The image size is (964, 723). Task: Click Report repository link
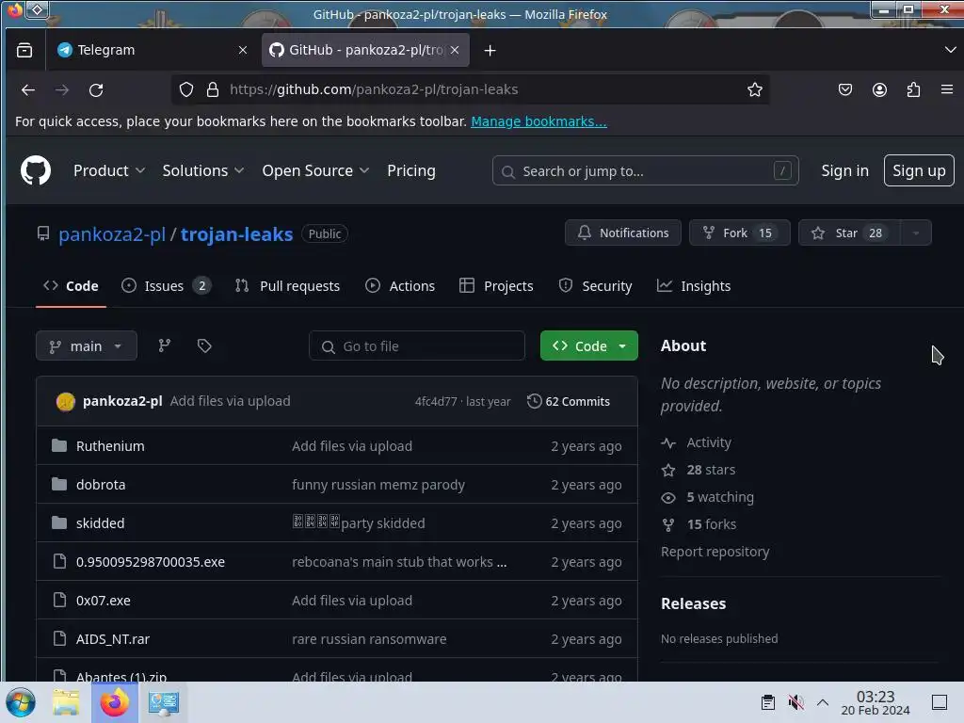(715, 552)
